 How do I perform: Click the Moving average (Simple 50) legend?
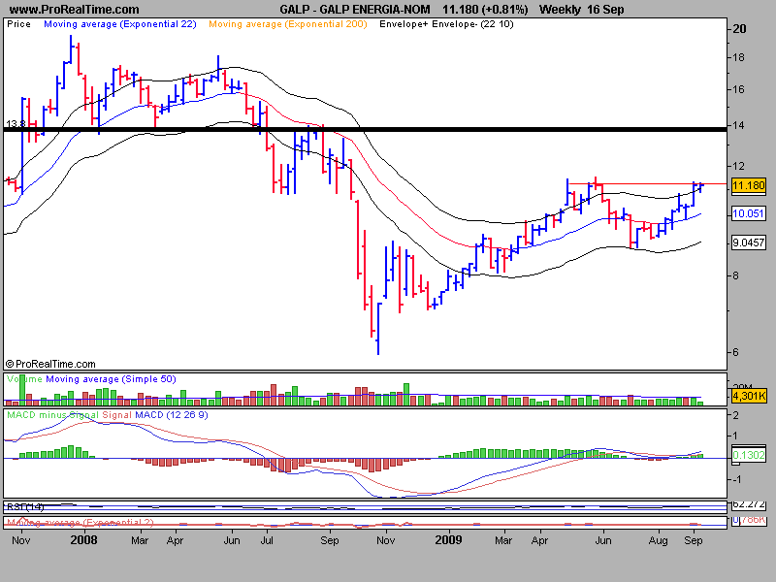coord(111,379)
